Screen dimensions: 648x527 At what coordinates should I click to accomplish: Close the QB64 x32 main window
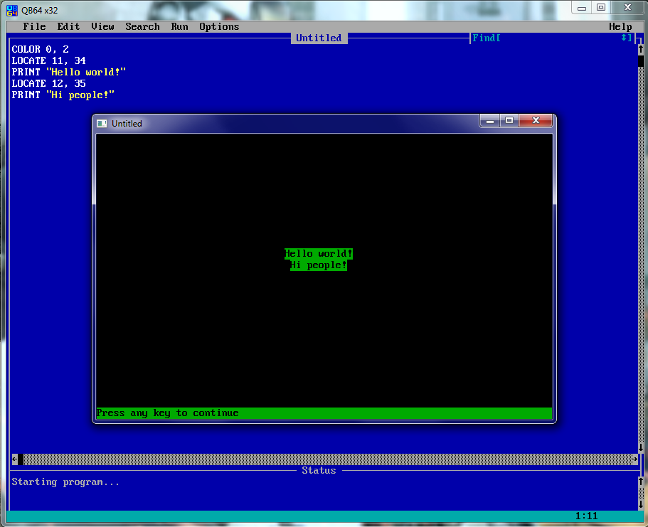(x=627, y=8)
